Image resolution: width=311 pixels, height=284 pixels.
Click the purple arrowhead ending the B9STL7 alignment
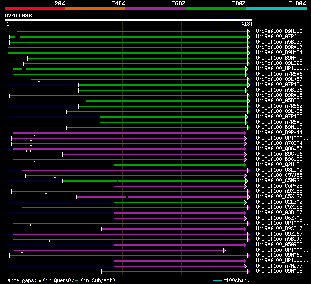(x=245, y=229)
